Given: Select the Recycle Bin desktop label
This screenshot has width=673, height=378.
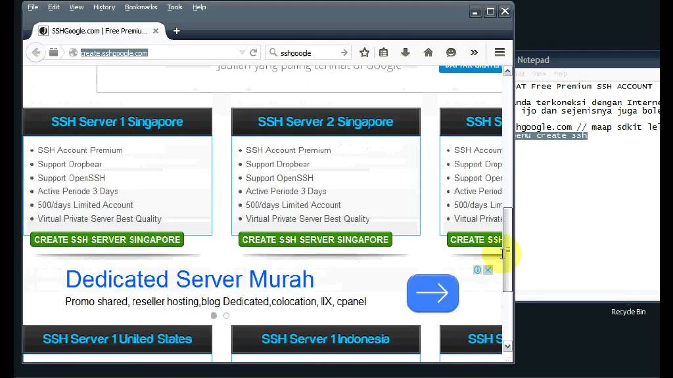Looking at the screenshot, I should 628,312.
